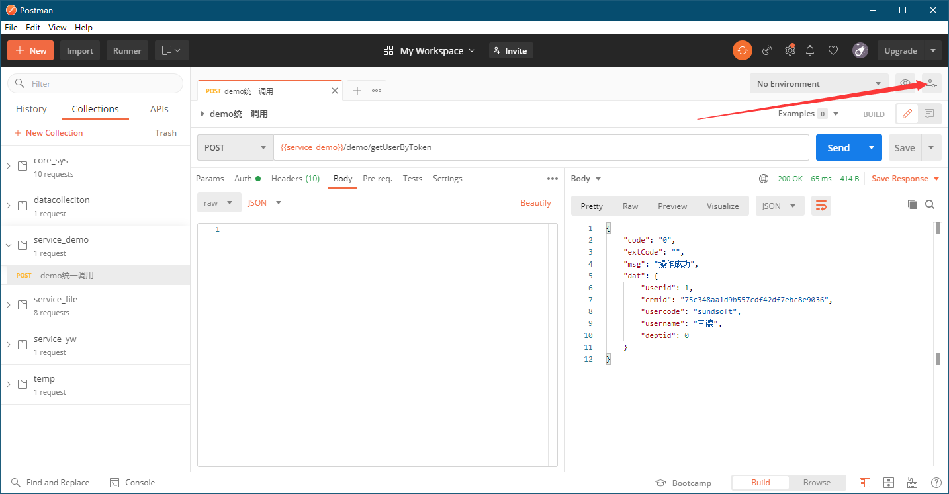The height and width of the screenshot is (494, 949).
Task: Open the HTTP method POST dropdown
Action: pyautogui.click(x=236, y=147)
